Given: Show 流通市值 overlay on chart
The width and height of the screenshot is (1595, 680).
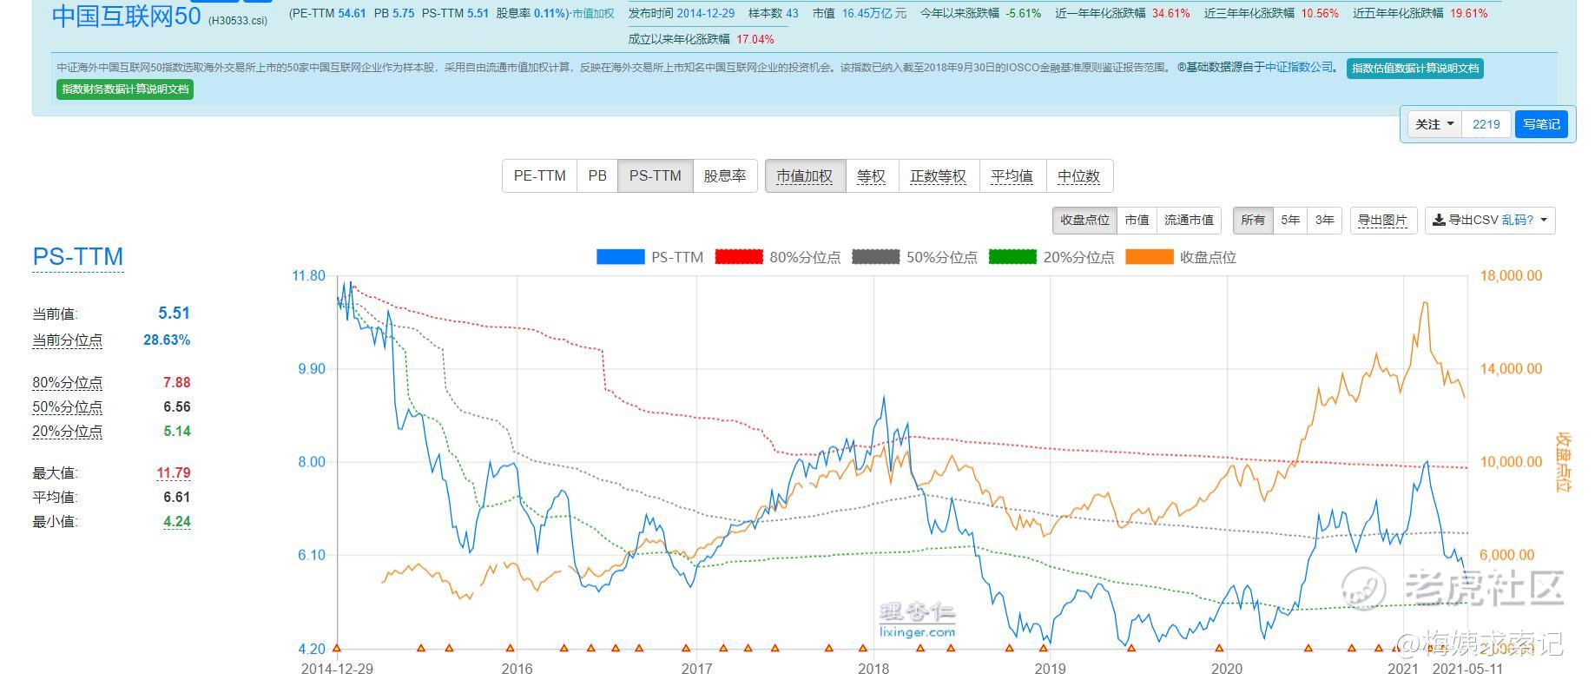Looking at the screenshot, I should (x=1189, y=221).
